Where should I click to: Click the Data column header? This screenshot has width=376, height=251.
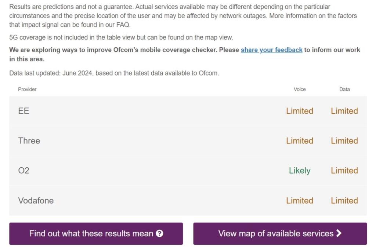point(344,89)
